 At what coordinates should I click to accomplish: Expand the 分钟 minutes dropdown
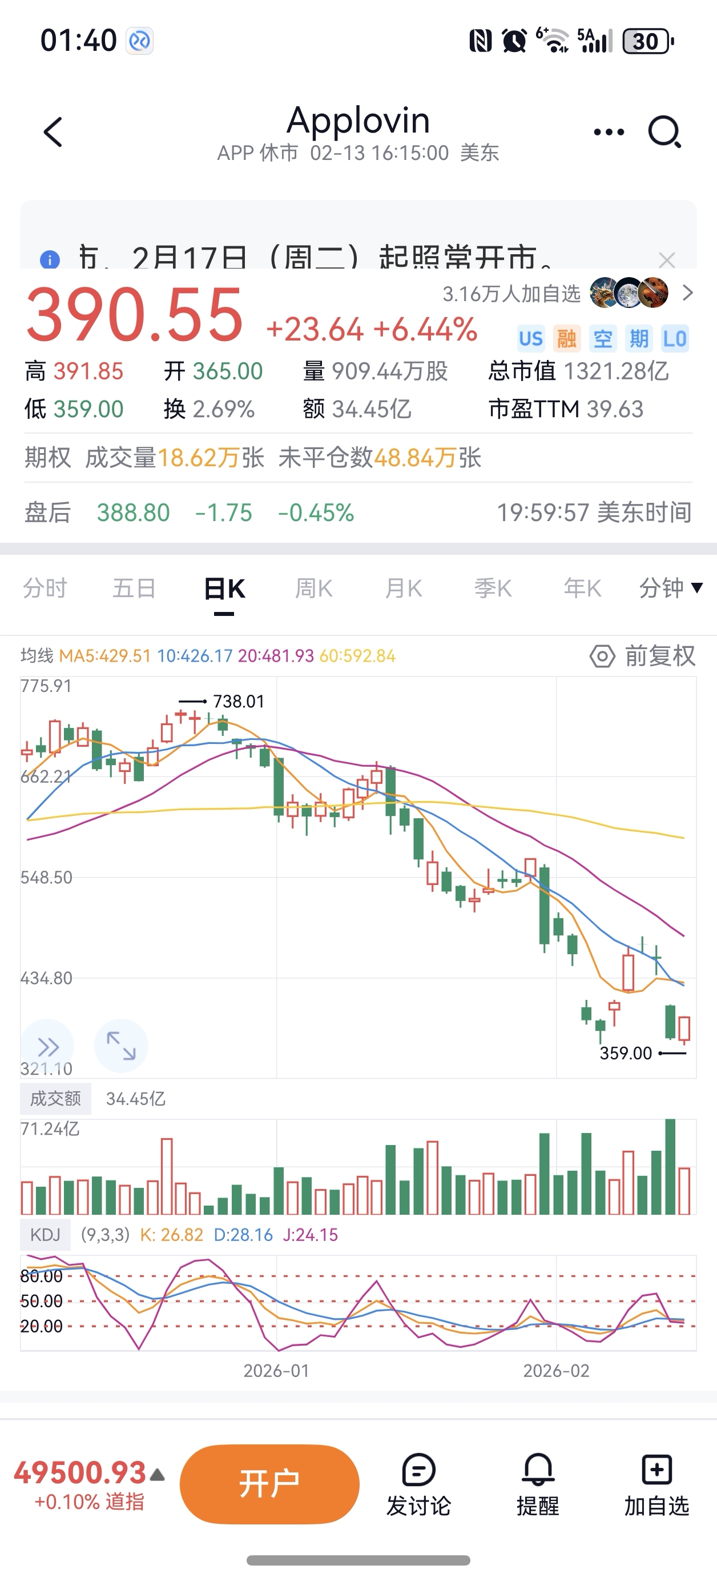(x=671, y=589)
